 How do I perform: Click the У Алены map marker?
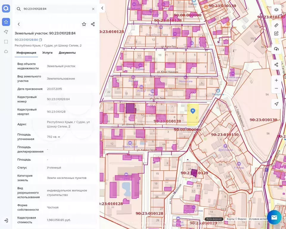coord(239,164)
